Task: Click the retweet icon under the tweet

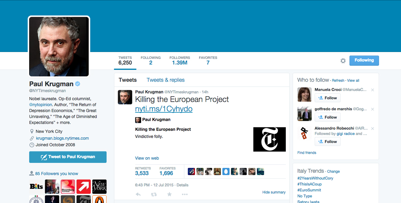Action: click(154, 194)
